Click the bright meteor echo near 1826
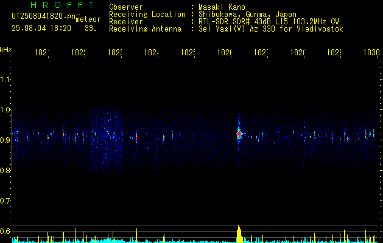 239,134
